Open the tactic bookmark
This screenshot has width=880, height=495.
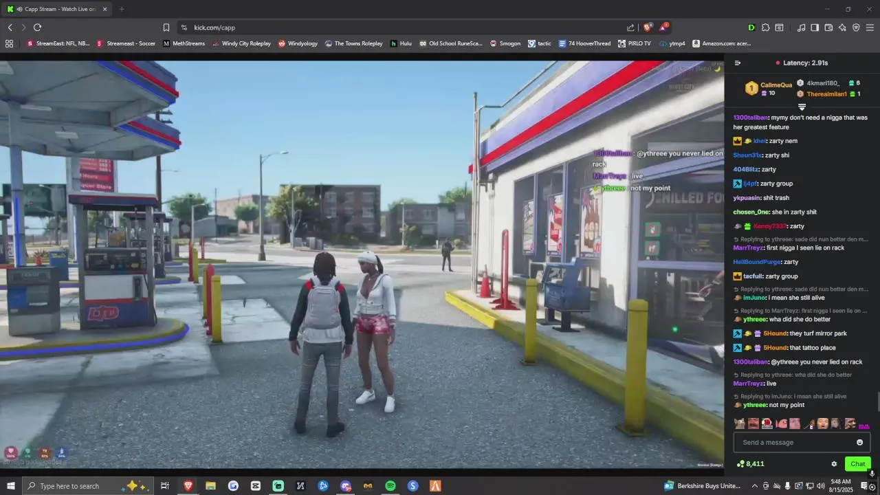[x=540, y=43]
